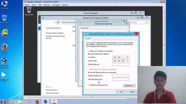
Task: Open the Mesin menu in VirtualBox
Action: pos(34,5)
